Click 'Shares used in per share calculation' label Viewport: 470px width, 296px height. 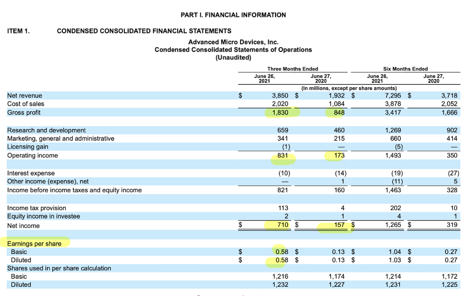click(59, 268)
